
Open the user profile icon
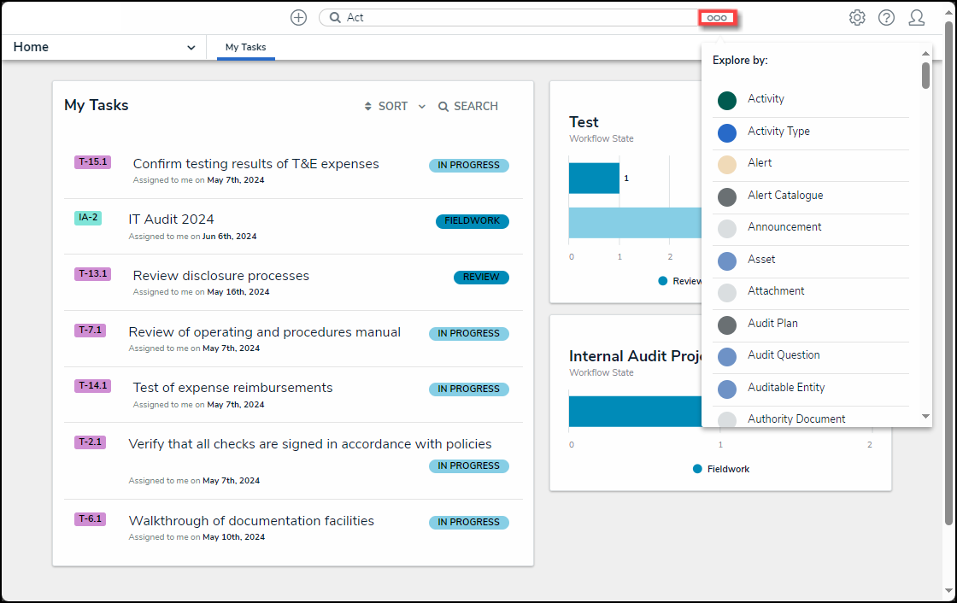coord(916,18)
